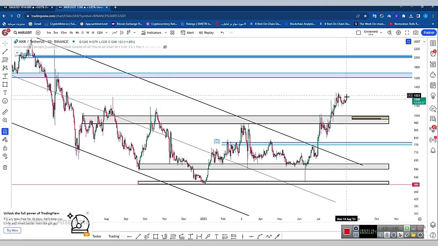Switch to the 4h timeframe
The width and height of the screenshot is (438, 246).
coord(77,33)
